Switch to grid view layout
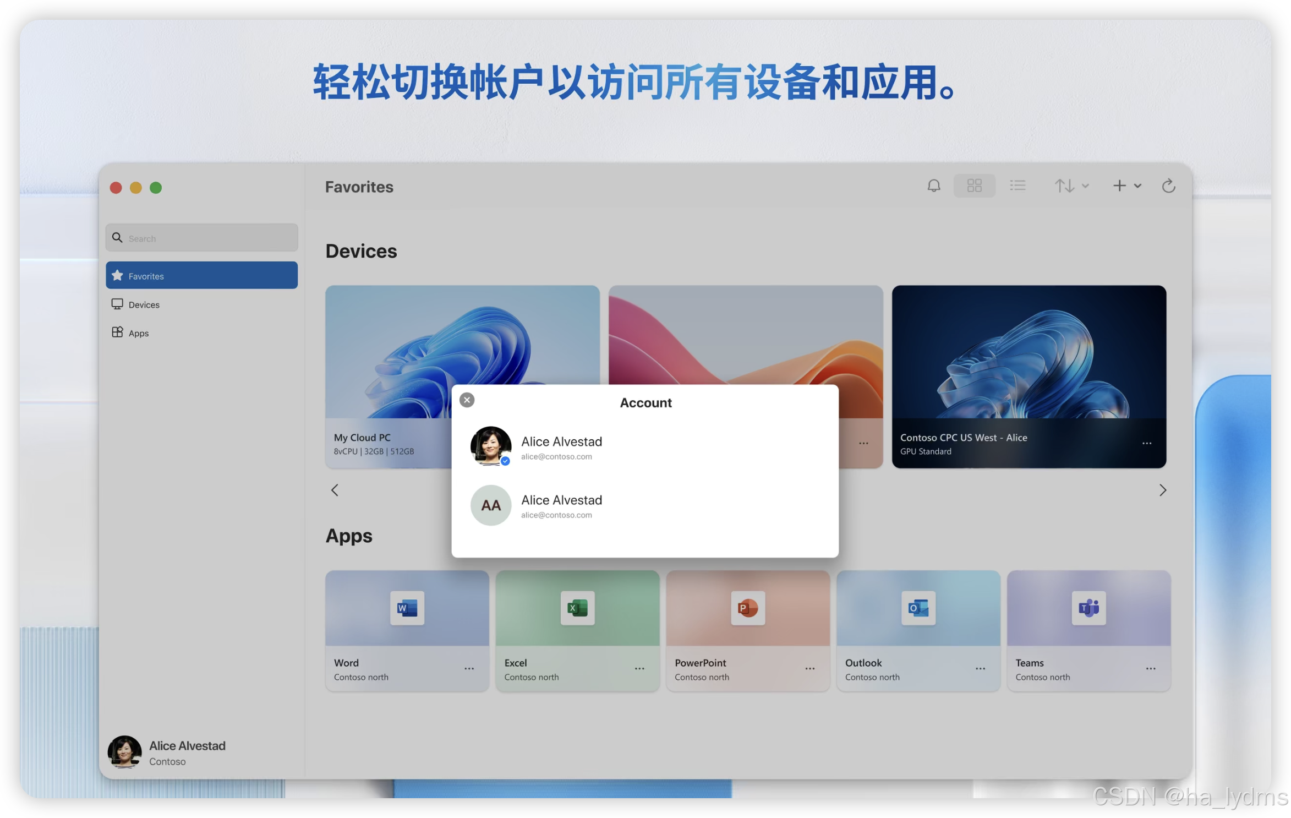 [x=974, y=186]
